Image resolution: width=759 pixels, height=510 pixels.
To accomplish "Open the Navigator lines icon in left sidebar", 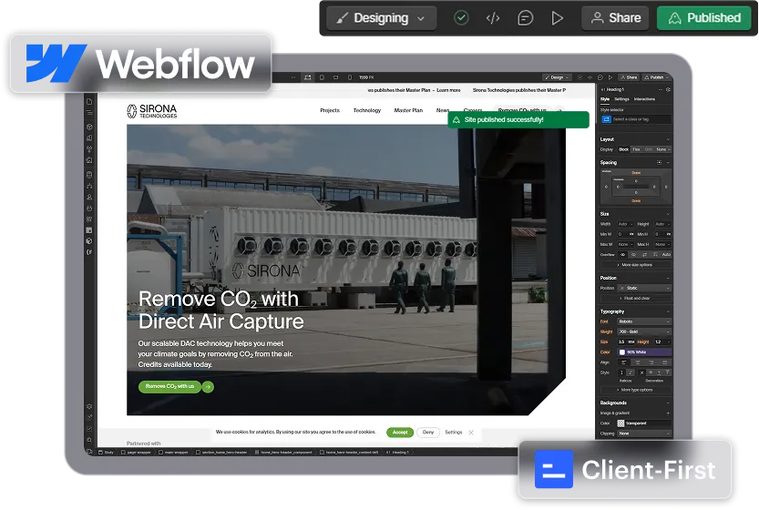I will coord(89,112).
